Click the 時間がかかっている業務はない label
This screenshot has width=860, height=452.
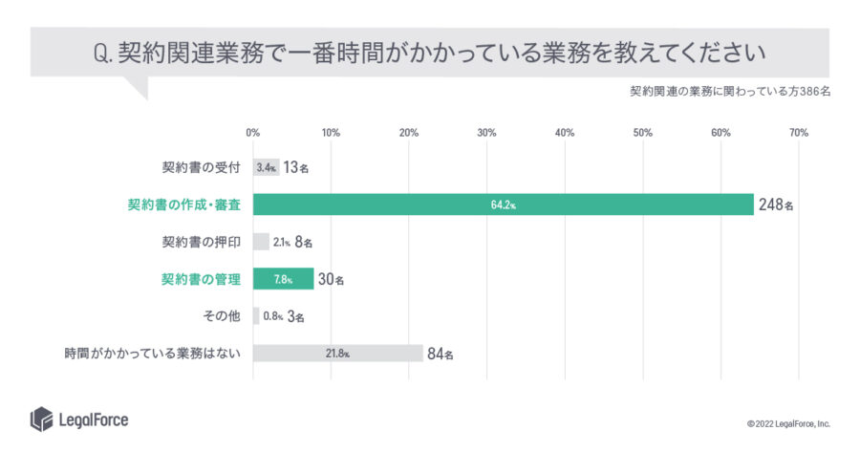click(153, 354)
